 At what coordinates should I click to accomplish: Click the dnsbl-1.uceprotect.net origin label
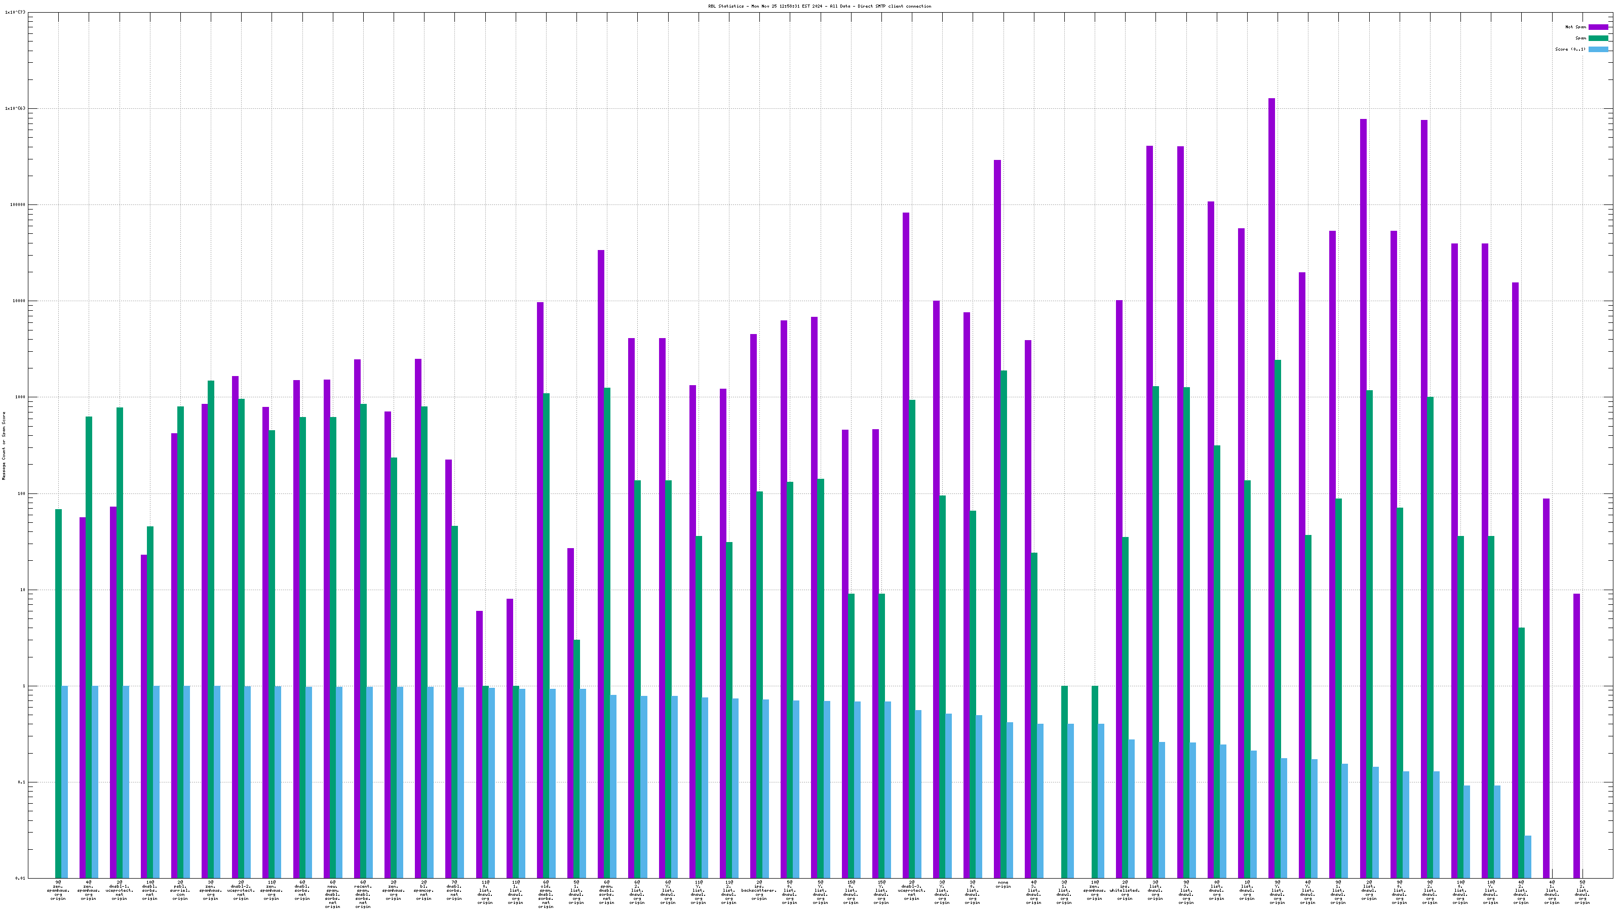point(119,890)
